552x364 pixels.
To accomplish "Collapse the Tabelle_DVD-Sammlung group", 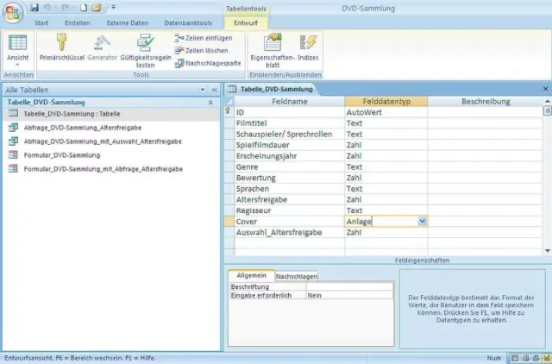I will pyautogui.click(x=212, y=102).
